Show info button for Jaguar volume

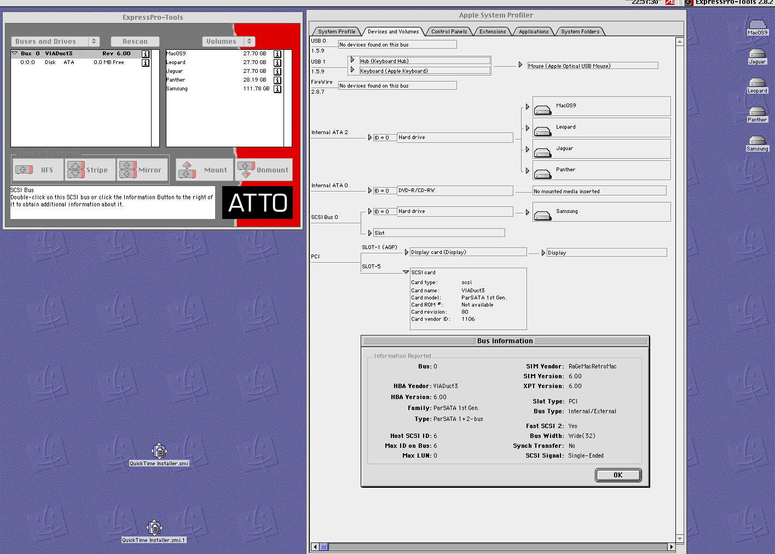[x=277, y=71]
